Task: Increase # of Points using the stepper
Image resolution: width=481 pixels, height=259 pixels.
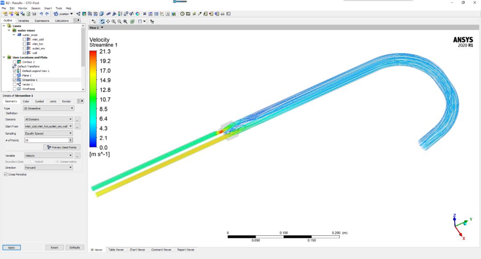Action: tap(70, 139)
